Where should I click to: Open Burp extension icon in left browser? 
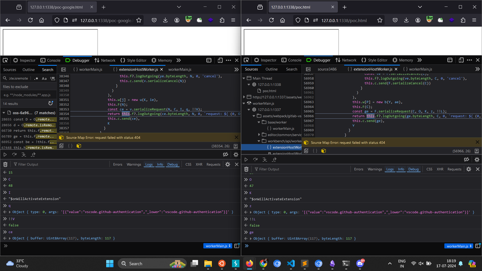coord(188,20)
